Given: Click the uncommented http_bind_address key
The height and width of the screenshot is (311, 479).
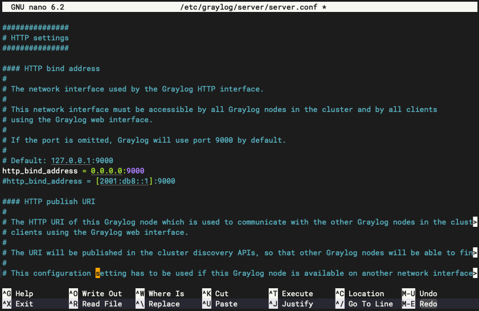Looking at the screenshot, I should point(40,171).
